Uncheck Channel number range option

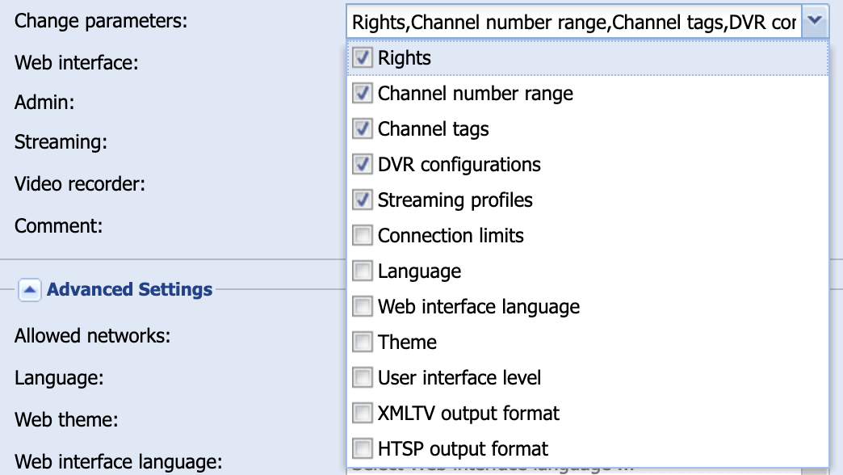point(363,94)
